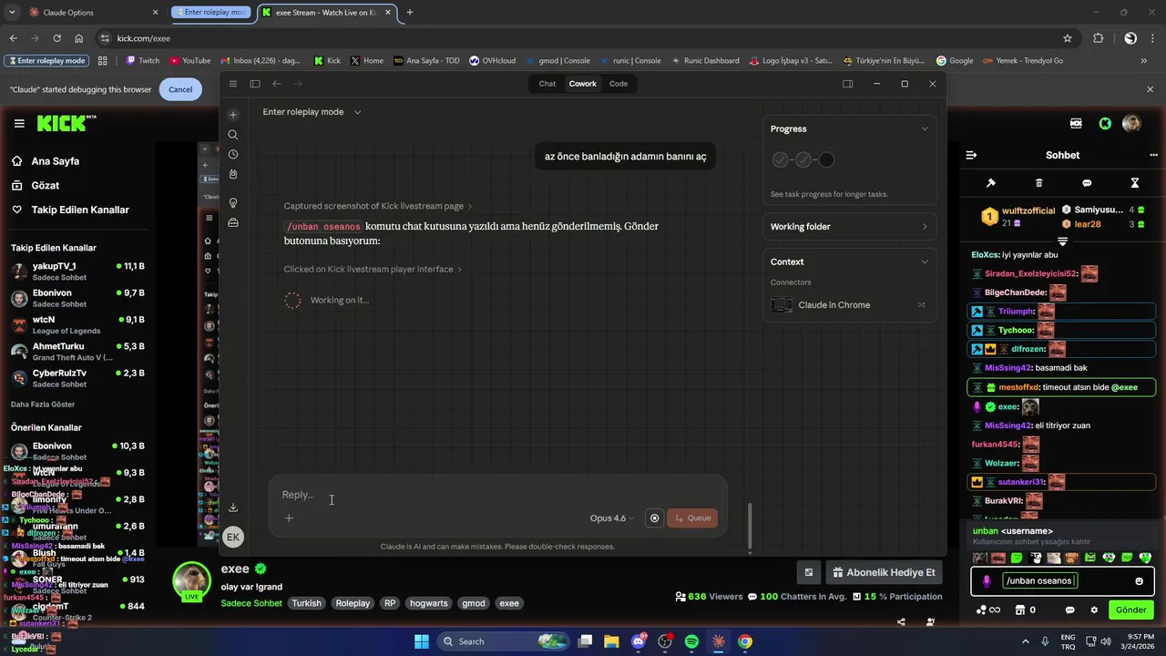Open the toolbox icon in Claude sidebar
This screenshot has height=656, width=1166.
pyautogui.click(x=233, y=222)
